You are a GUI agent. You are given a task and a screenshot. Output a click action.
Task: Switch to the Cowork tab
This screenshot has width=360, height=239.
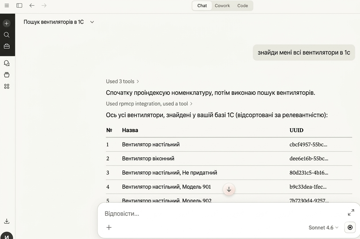(x=222, y=5)
